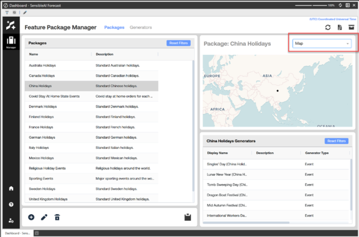Click the Packages list vertical scrollbar
This screenshot has width=359, height=237.
193,126
